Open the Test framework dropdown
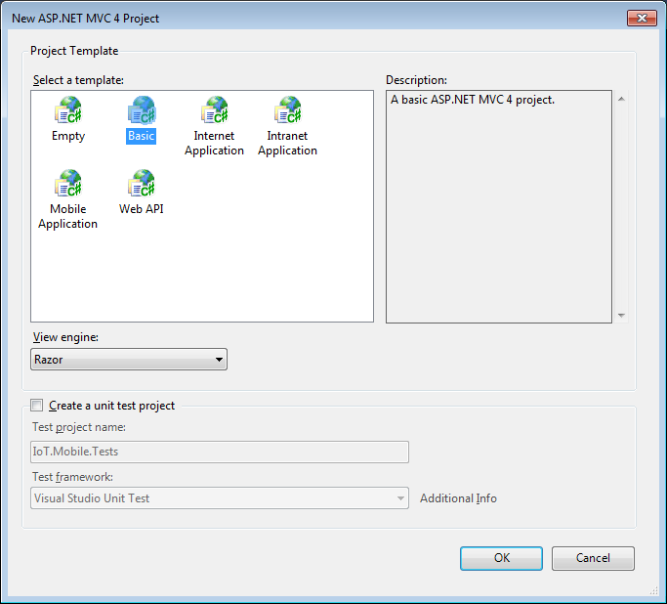Viewport: 667px width, 604px height. pos(220,498)
